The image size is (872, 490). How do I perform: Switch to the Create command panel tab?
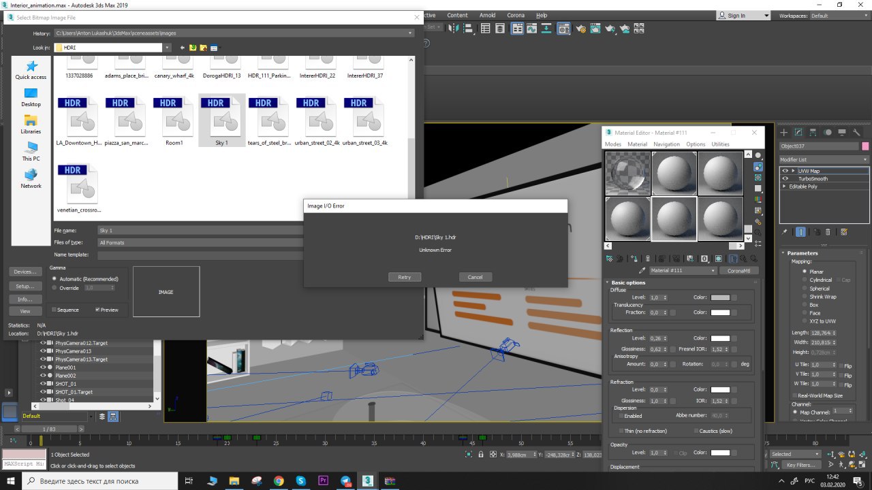(x=783, y=133)
